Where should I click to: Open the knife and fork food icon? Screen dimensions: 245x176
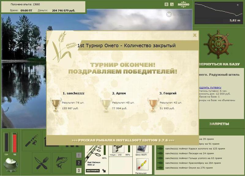pos(42,163)
